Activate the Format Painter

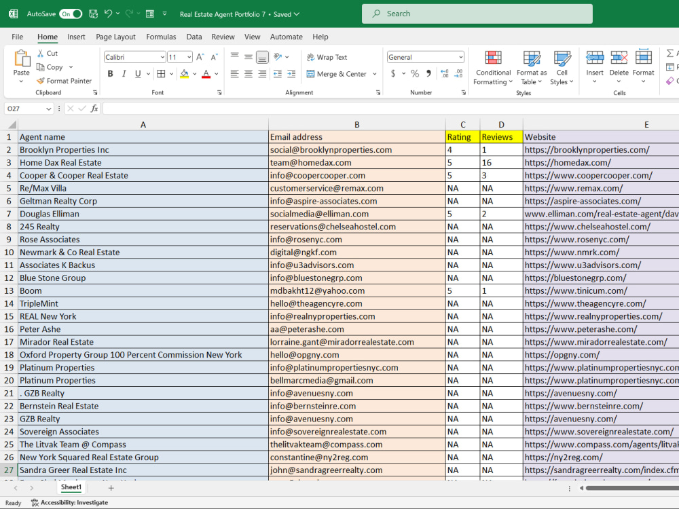65,81
